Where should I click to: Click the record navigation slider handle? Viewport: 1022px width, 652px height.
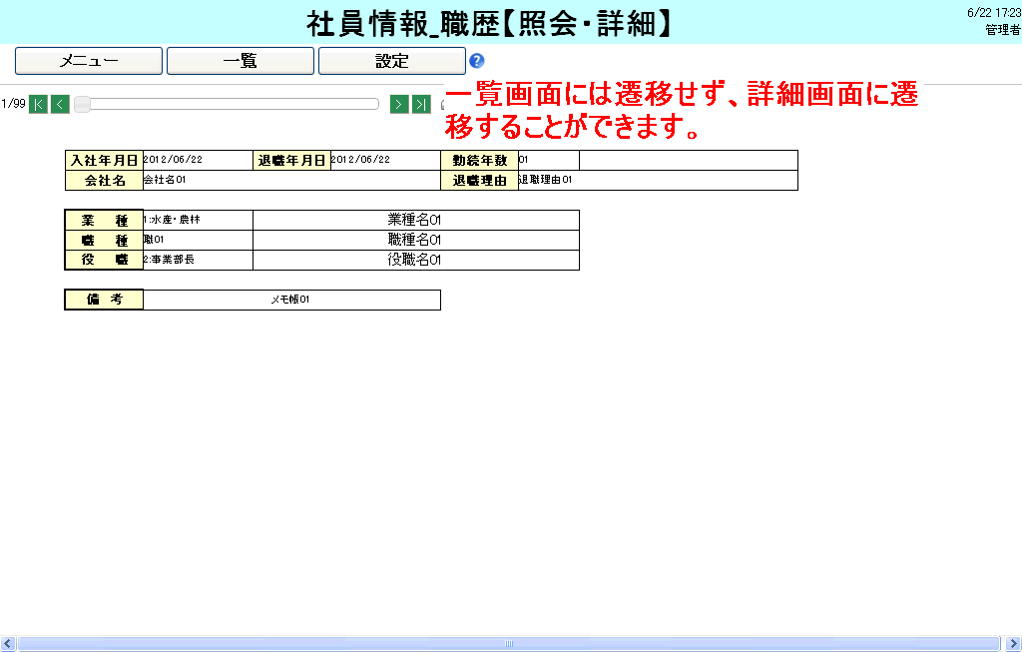83,104
